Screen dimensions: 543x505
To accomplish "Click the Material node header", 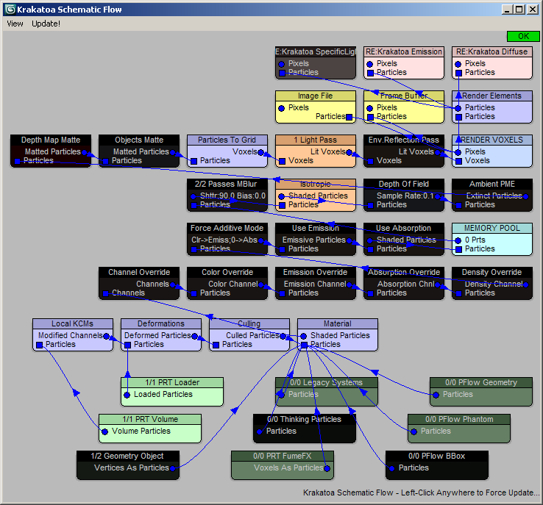I will point(338,323).
